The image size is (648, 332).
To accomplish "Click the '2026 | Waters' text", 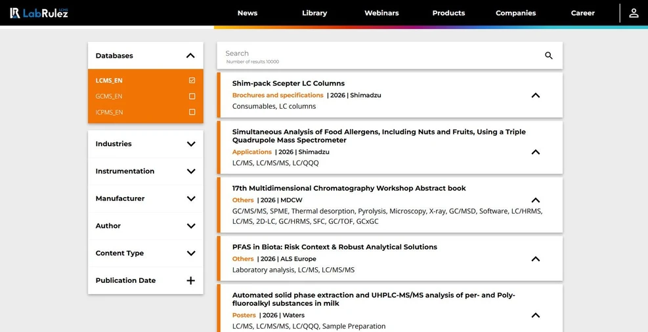I will 284,315.
